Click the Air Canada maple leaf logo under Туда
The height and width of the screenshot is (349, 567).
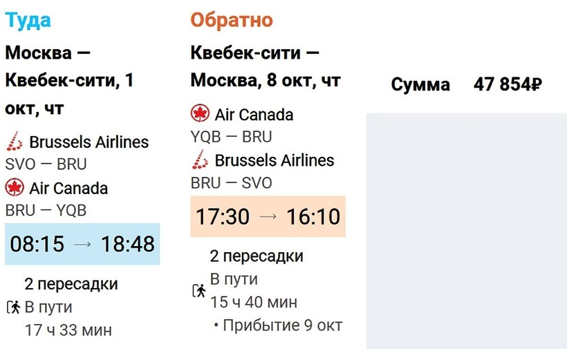click(14, 187)
